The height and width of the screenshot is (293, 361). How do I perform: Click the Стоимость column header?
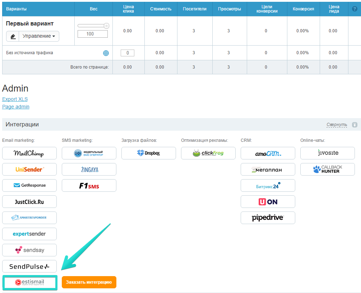click(x=161, y=9)
